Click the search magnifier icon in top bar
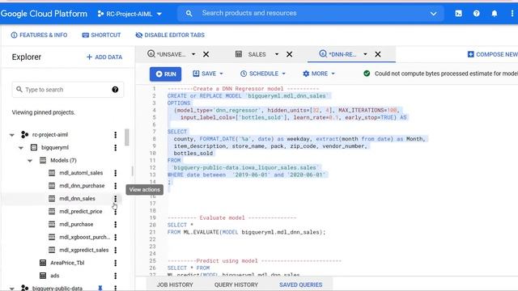518x291 pixels. pos(189,14)
